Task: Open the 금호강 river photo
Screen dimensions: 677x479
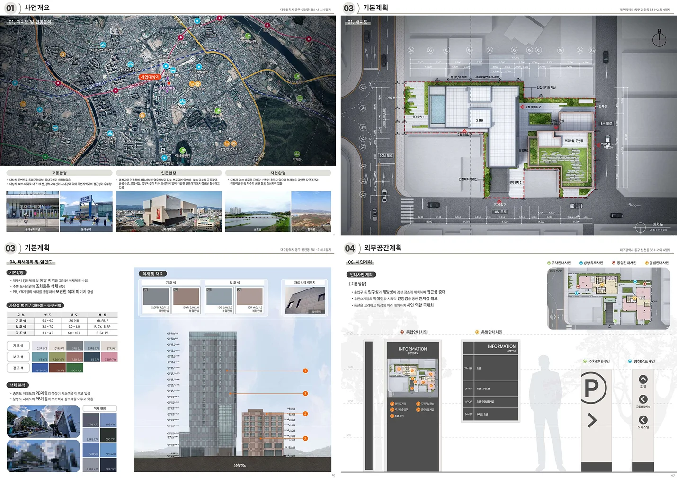Action: click(258, 211)
